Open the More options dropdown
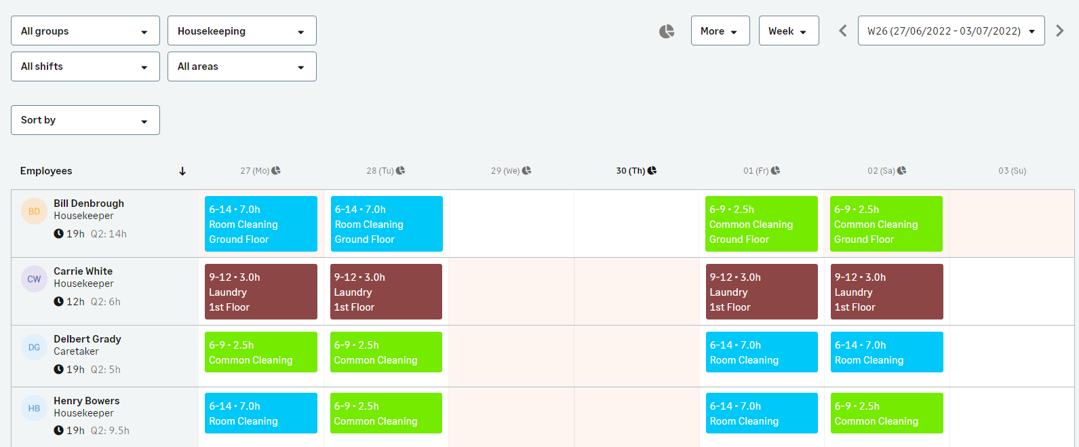 720,31
